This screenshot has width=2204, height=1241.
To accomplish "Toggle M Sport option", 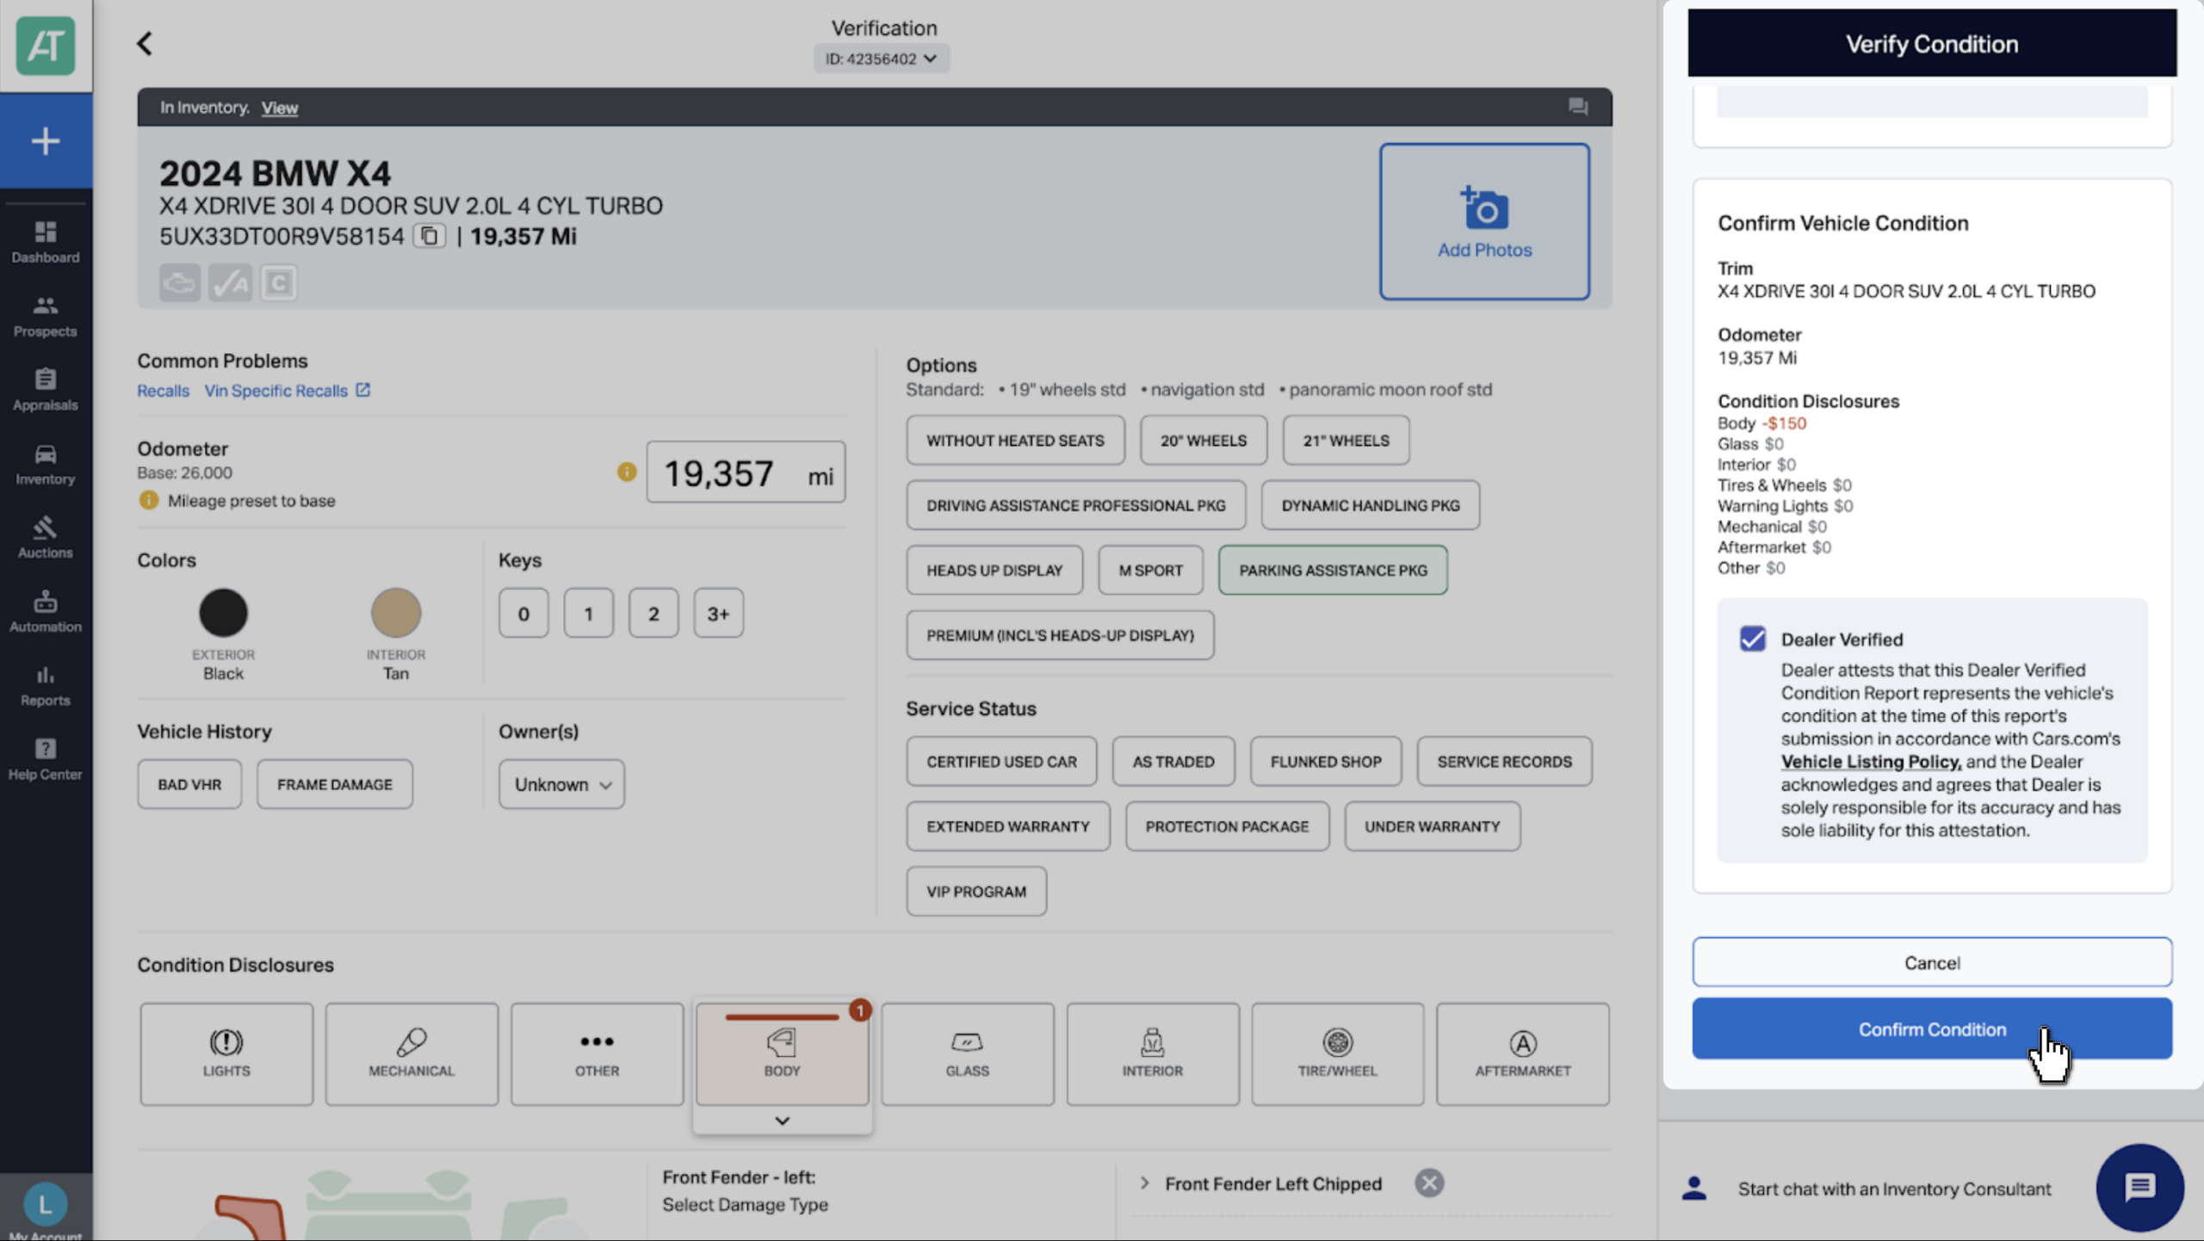I will coord(1150,570).
